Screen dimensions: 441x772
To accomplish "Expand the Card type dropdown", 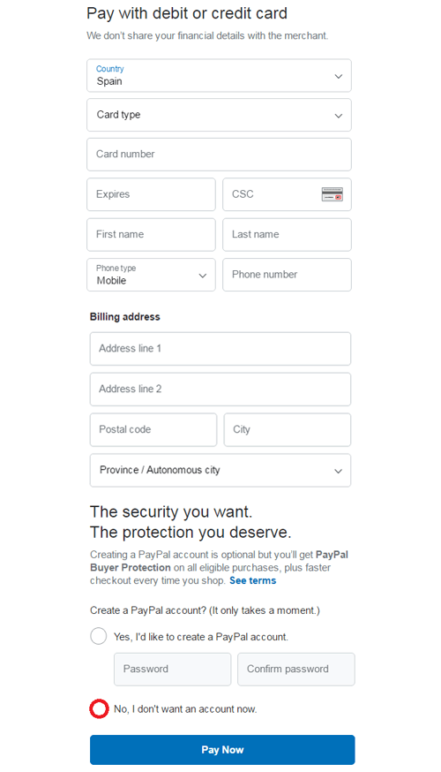I will coord(220,115).
